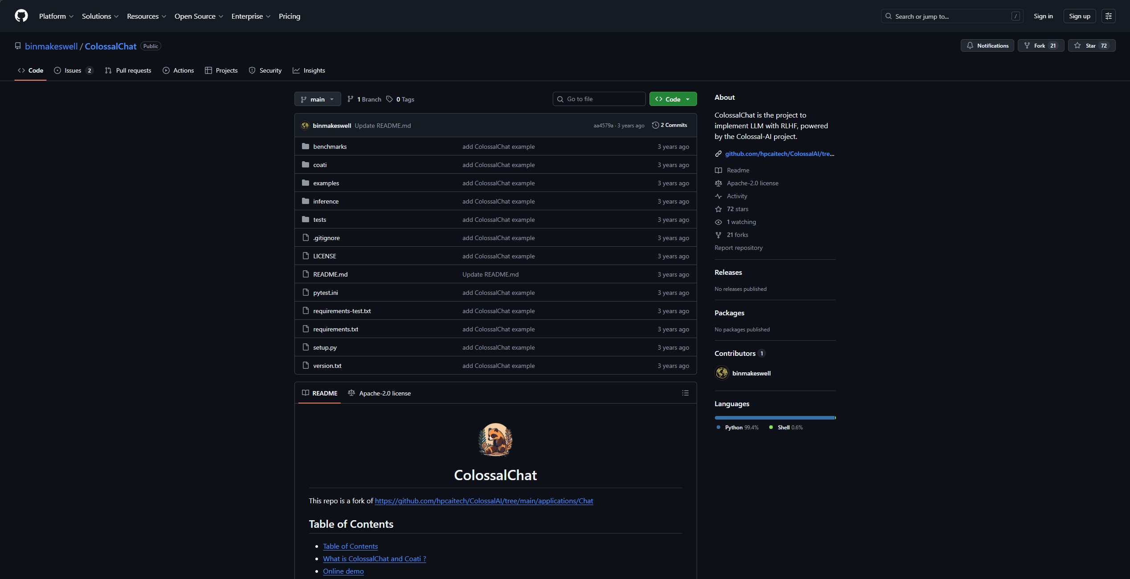Expand the Open Source menu
The width and height of the screenshot is (1130, 579).
tap(199, 16)
